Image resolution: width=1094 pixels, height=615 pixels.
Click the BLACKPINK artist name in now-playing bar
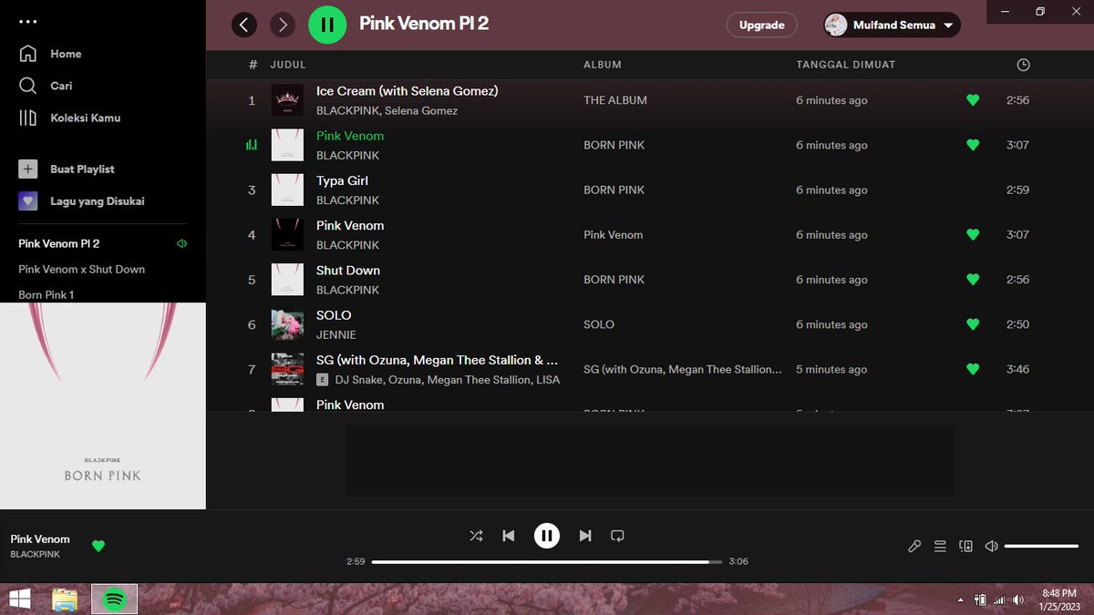tap(36, 554)
